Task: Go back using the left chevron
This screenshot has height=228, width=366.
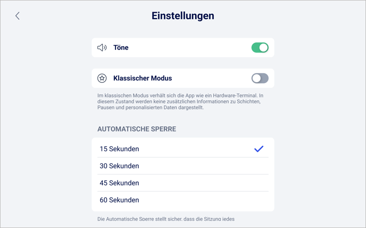Action: pos(18,16)
